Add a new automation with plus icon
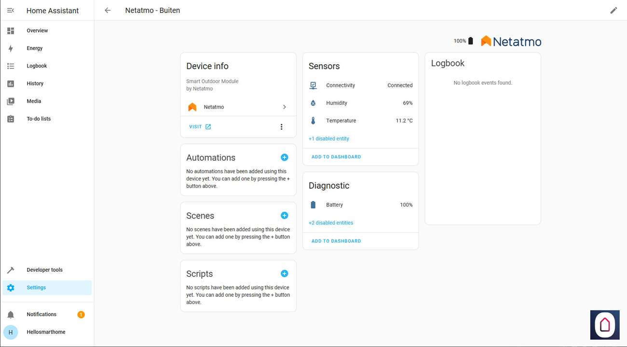The image size is (627, 347). [x=285, y=157]
